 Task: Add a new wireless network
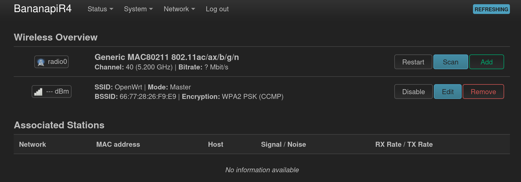[x=486, y=62]
